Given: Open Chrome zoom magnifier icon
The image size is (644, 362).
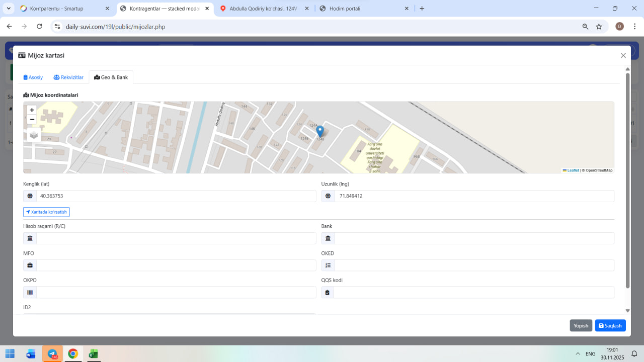Looking at the screenshot, I should point(585,27).
